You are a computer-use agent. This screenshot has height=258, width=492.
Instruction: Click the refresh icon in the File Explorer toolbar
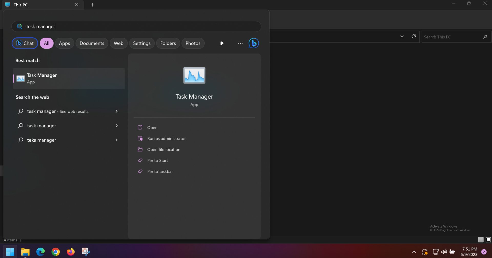413,36
